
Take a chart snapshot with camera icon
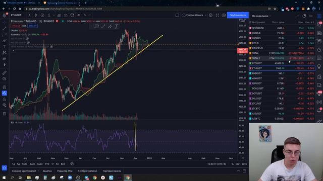pos(224,15)
